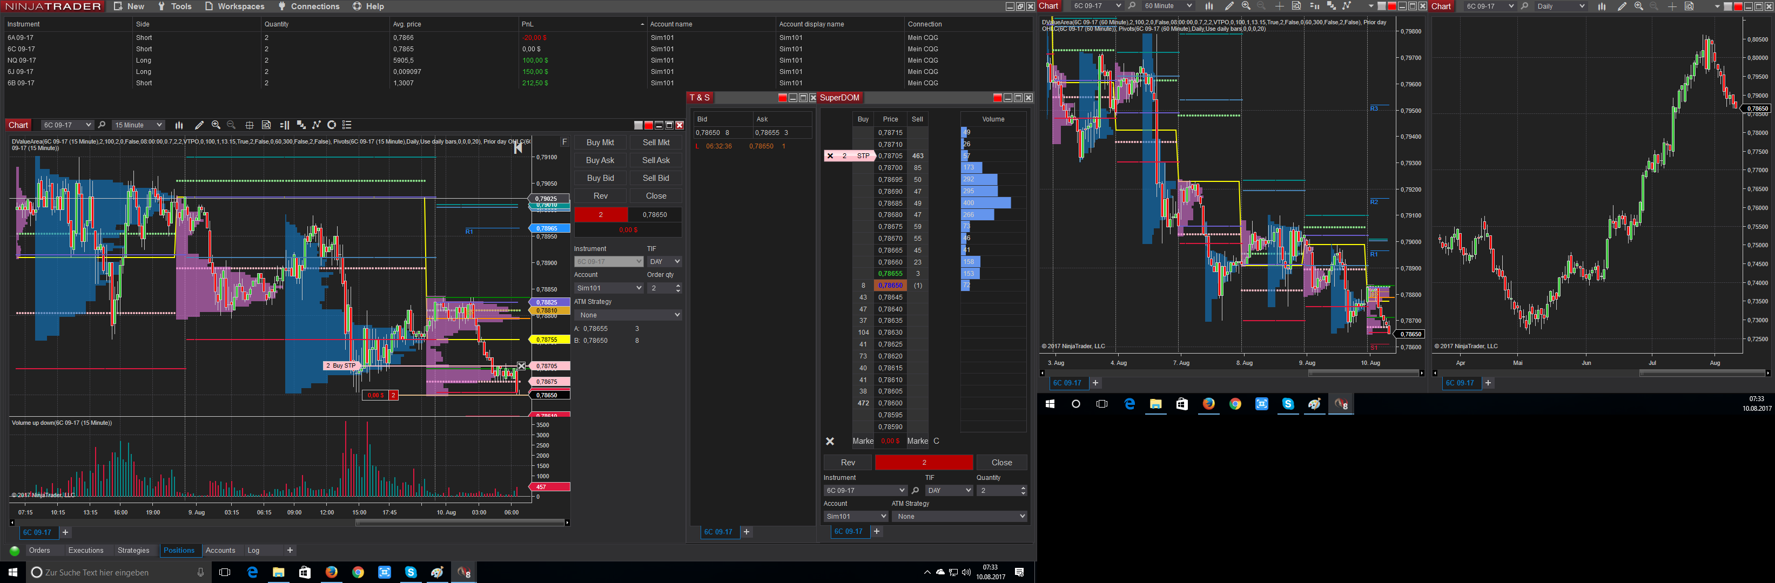The image size is (1775, 583).
Task: Add new tab in SuperDOM window
Action: click(x=877, y=531)
